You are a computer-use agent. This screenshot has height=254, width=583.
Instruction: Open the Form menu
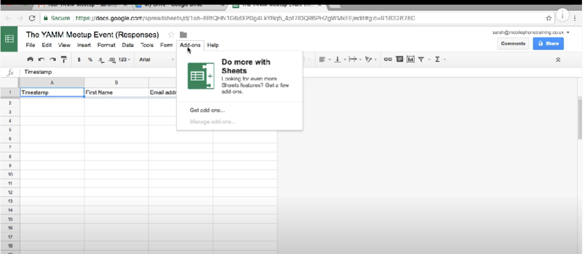point(166,45)
